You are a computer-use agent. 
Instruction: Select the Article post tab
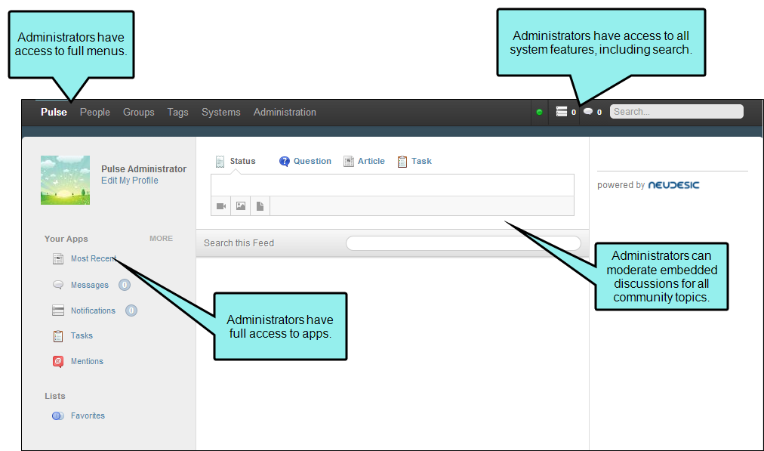tap(364, 161)
